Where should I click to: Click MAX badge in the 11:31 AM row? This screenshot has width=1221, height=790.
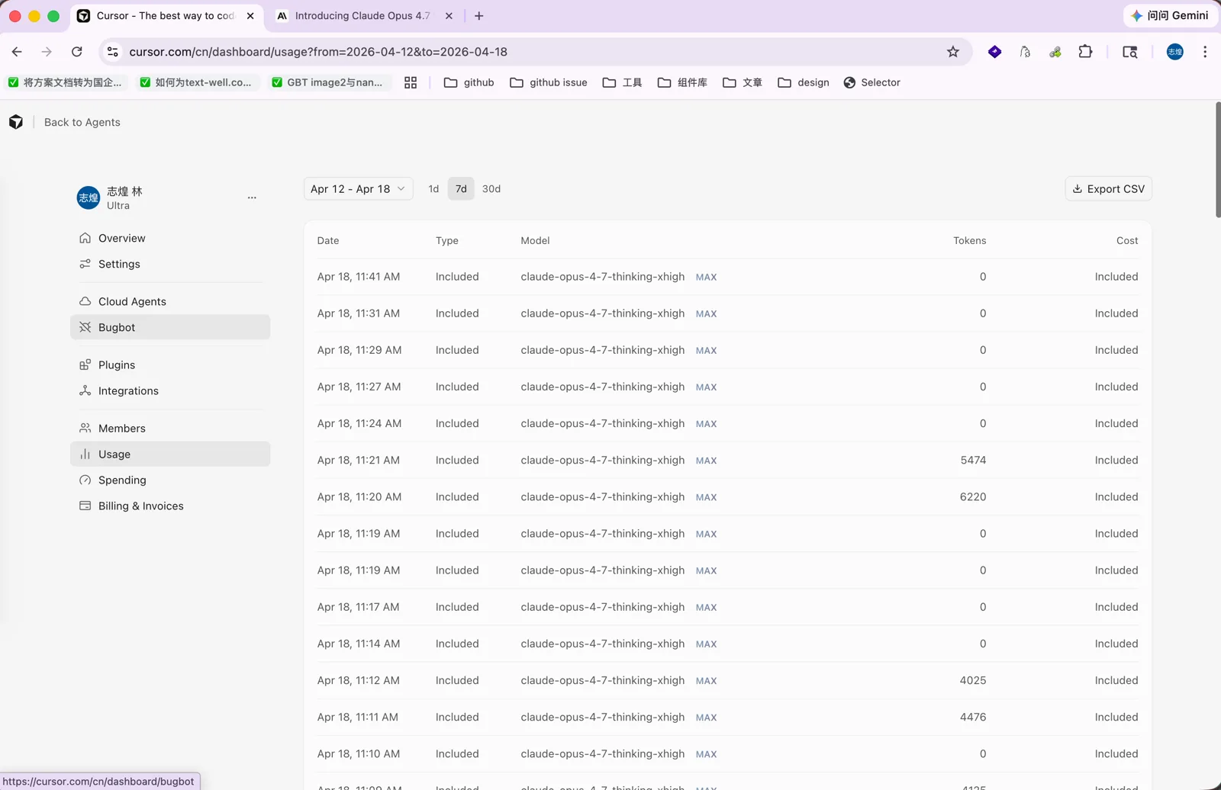coord(706,313)
